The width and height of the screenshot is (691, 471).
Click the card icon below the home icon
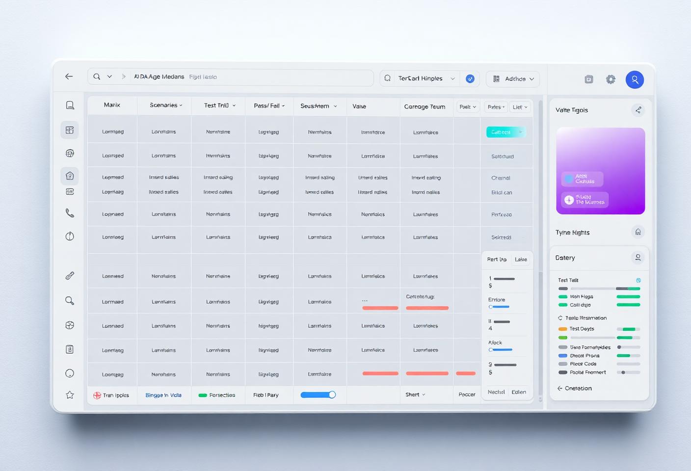click(70, 191)
